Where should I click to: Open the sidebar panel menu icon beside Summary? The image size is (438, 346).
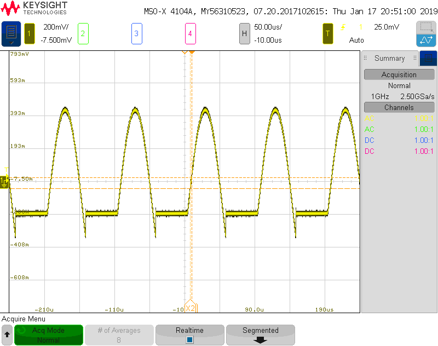click(x=428, y=58)
